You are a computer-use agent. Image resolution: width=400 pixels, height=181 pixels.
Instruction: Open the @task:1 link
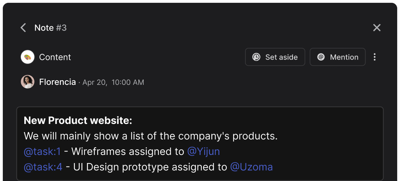click(x=42, y=151)
